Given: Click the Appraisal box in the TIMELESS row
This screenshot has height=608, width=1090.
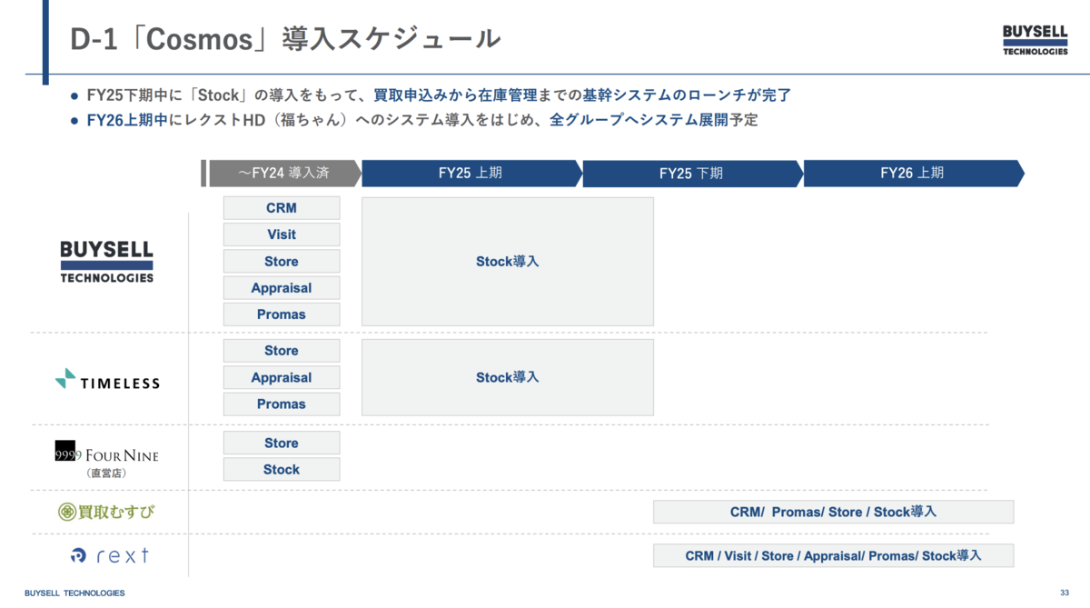Looking at the screenshot, I should click(282, 377).
